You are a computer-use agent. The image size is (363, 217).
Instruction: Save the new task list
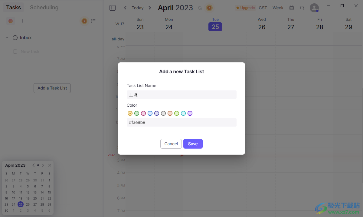(193, 144)
